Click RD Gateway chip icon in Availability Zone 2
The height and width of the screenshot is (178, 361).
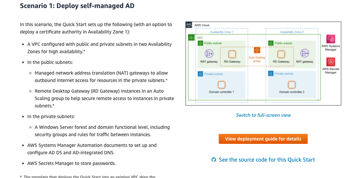click(281, 54)
